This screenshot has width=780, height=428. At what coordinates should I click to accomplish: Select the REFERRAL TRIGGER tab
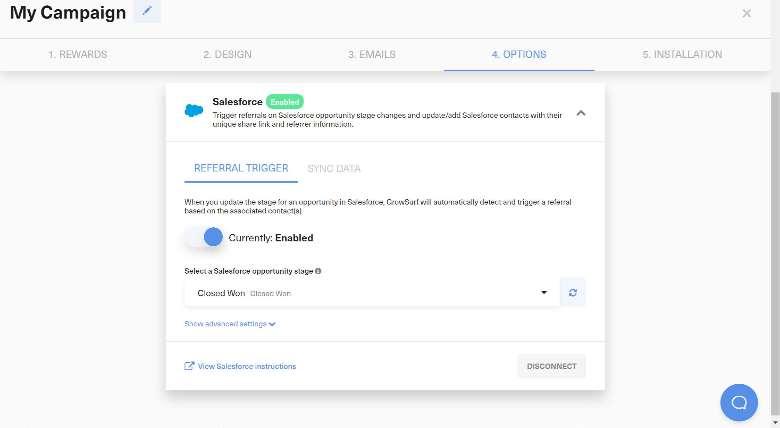click(x=241, y=168)
